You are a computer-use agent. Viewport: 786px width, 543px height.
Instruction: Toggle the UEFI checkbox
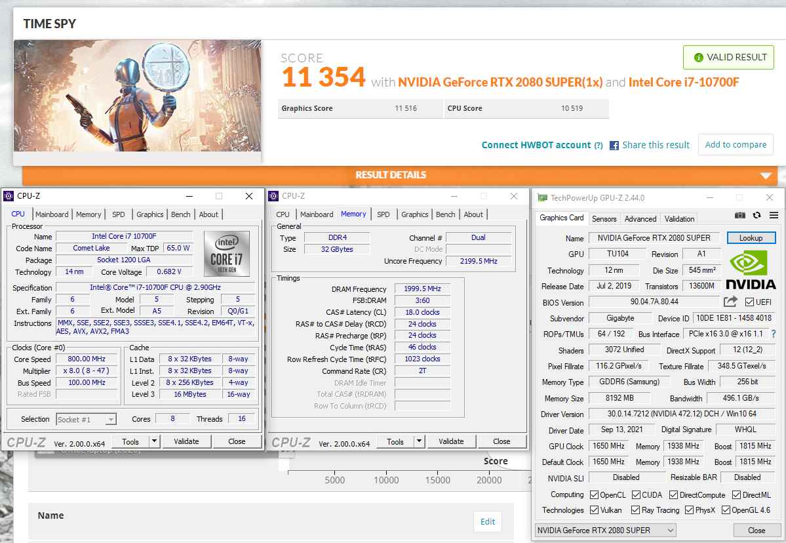point(750,302)
